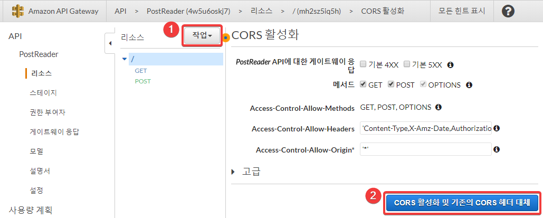The height and width of the screenshot is (218, 543).
Task: Open 모델 in the left sidebar
Action: point(37,151)
